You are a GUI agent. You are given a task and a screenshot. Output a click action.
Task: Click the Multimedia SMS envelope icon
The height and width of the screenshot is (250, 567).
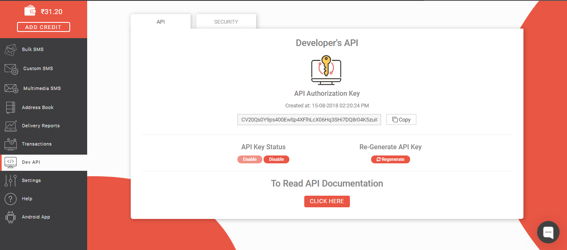click(x=11, y=88)
